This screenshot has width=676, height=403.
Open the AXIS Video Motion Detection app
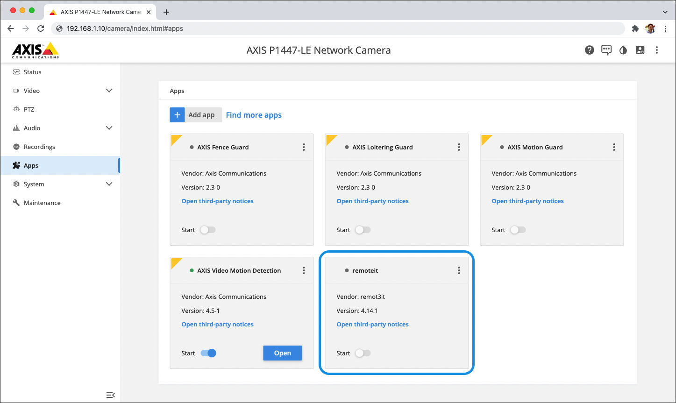(x=283, y=353)
